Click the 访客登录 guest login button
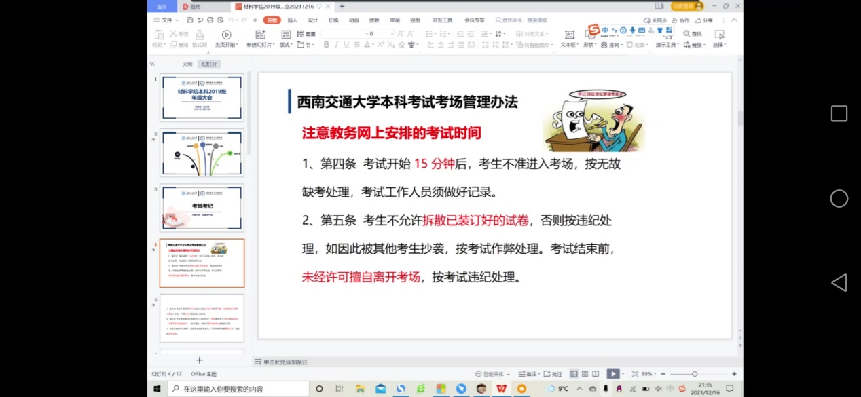This screenshot has height=397, width=861. coord(686,6)
